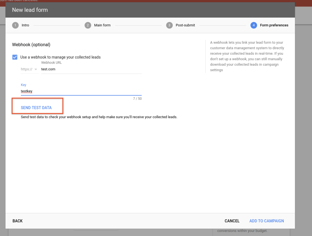Go back with the BACK button
This screenshot has height=236, width=312.
pyautogui.click(x=17, y=221)
